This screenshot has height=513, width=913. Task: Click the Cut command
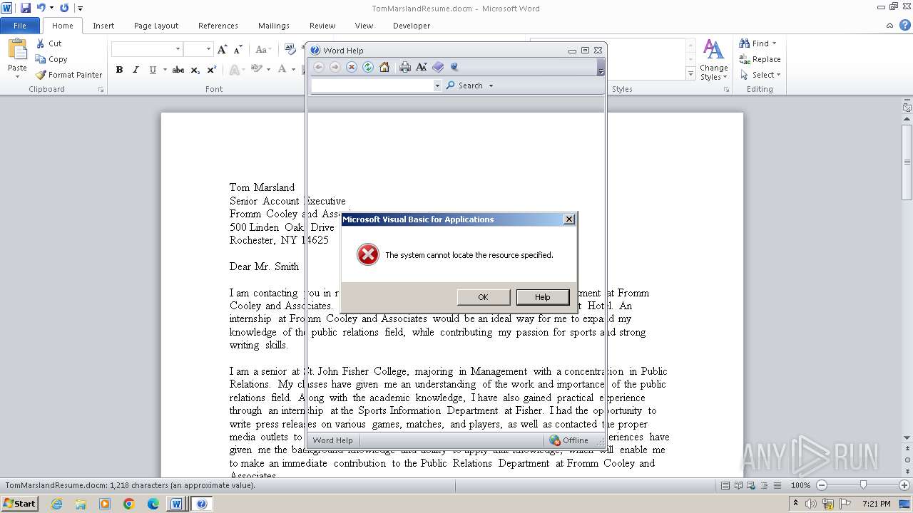[x=49, y=43]
